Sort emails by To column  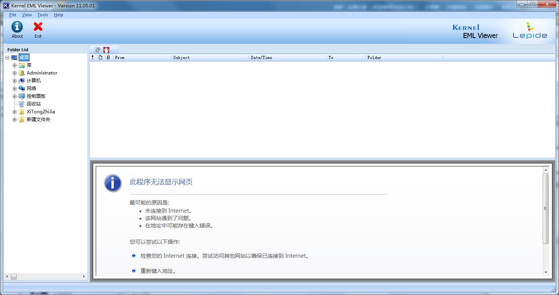click(346, 57)
